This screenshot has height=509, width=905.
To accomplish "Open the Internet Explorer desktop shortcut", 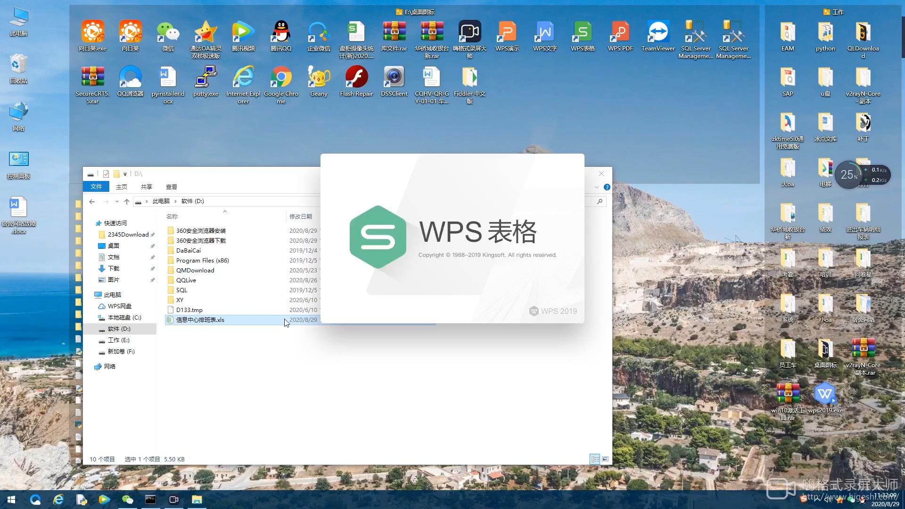I will coord(243,86).
